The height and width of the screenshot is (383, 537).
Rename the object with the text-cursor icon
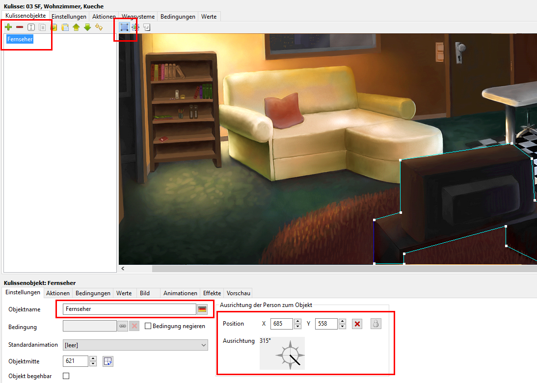pos(31,27)
